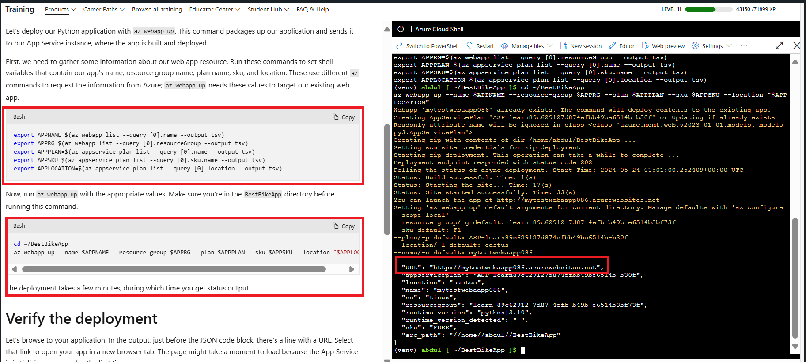Click the terminal scroll-up arrow
The height and width of the screenshot is (362, 806).
click(x=795, y=62)
